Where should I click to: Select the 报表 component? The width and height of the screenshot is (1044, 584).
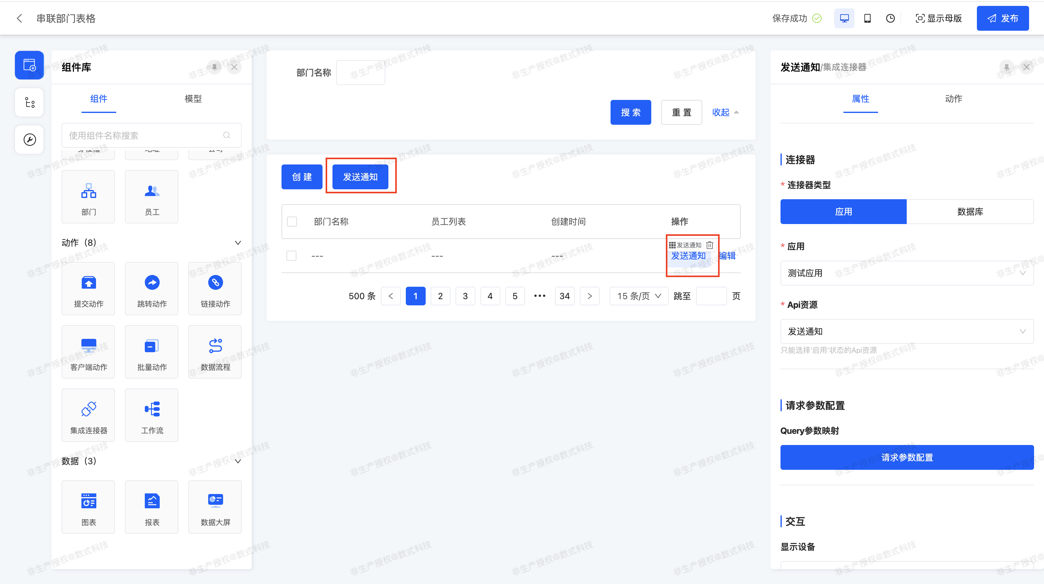coord(152,507)
